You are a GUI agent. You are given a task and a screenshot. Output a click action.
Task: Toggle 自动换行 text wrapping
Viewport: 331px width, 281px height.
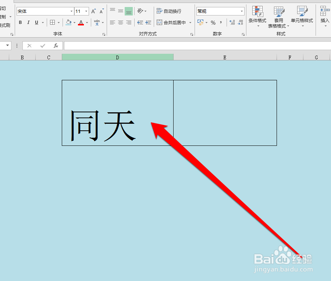[169, 11]
